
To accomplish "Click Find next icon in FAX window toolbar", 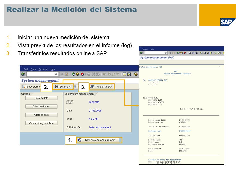I will coord(196,53).
